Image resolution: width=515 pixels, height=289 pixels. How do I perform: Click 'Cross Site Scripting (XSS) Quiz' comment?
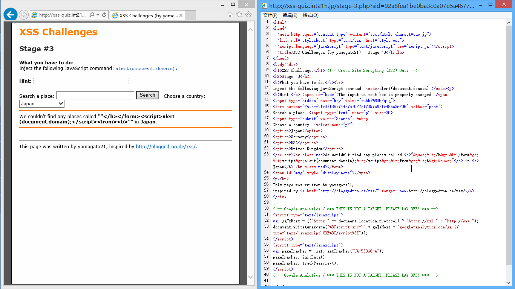click(372, 70)
